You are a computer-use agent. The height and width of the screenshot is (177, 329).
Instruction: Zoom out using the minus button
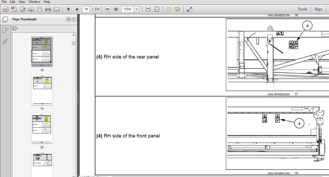[108, 9]
